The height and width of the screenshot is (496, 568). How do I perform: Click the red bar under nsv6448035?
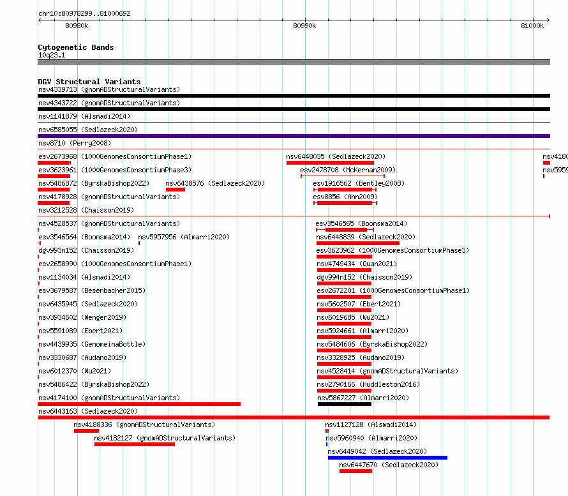(330, 163)
